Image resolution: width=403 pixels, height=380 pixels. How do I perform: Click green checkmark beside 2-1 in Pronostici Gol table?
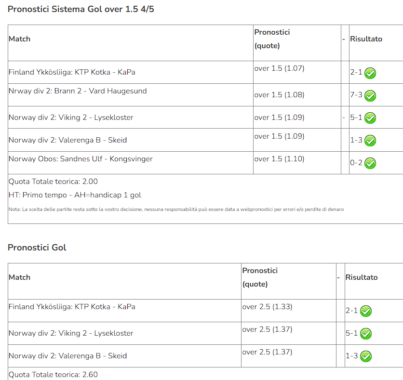click(366, 311)
